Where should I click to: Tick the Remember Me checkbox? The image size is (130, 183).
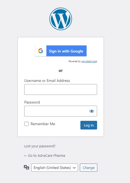(x=26, y=124)
